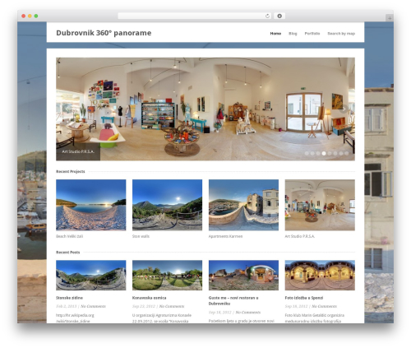Click the reader icon beside the address bar
Image resolution: width=411 pixels, height=348 pixels.
coord(279,16)
